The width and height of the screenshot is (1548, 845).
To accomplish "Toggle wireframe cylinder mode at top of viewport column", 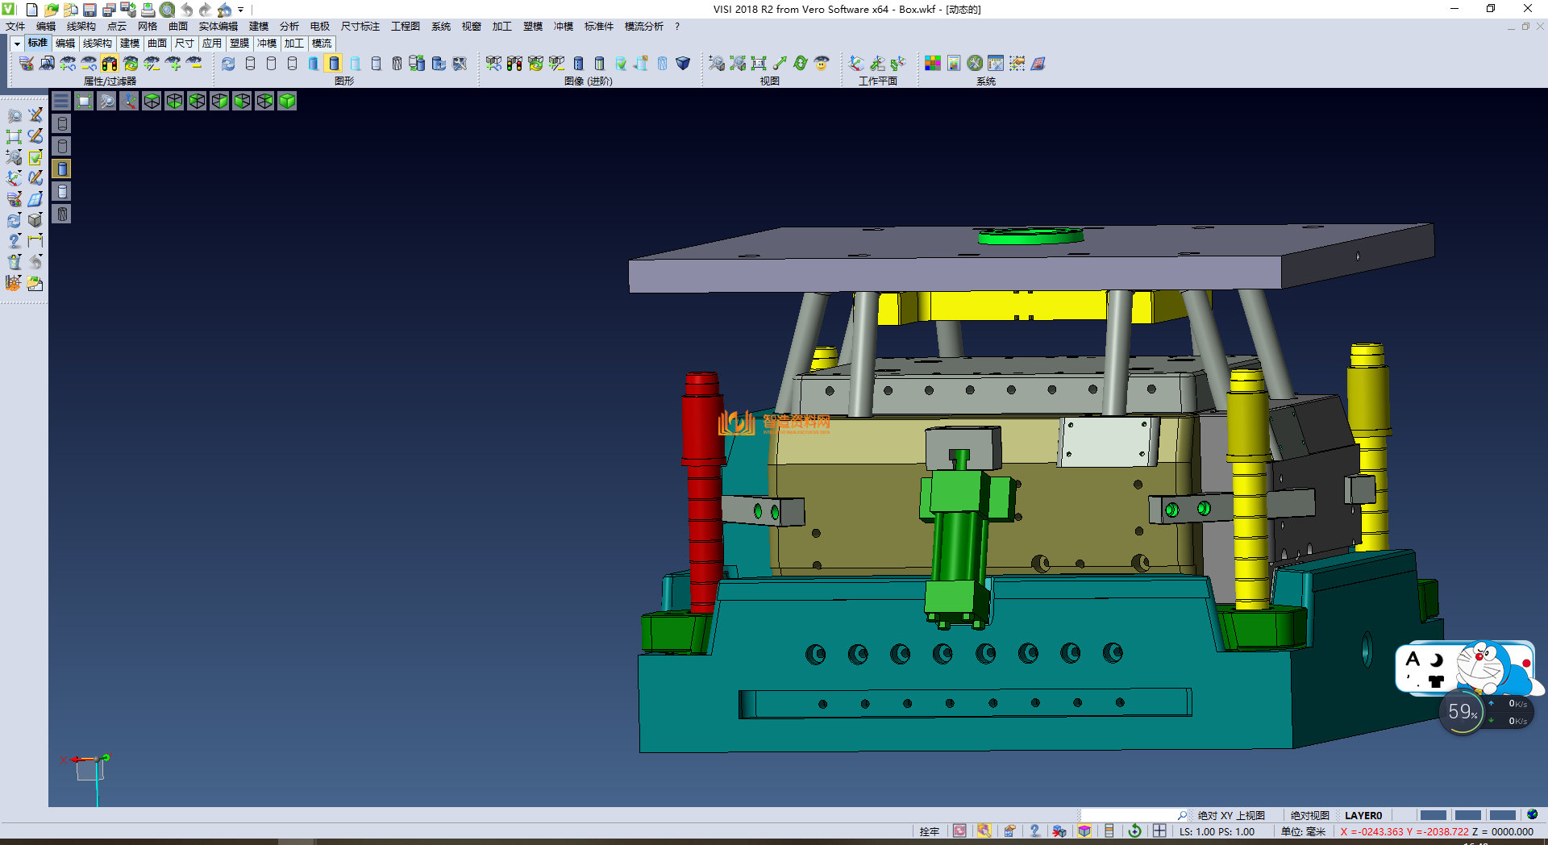I will (x=62, y=123).
